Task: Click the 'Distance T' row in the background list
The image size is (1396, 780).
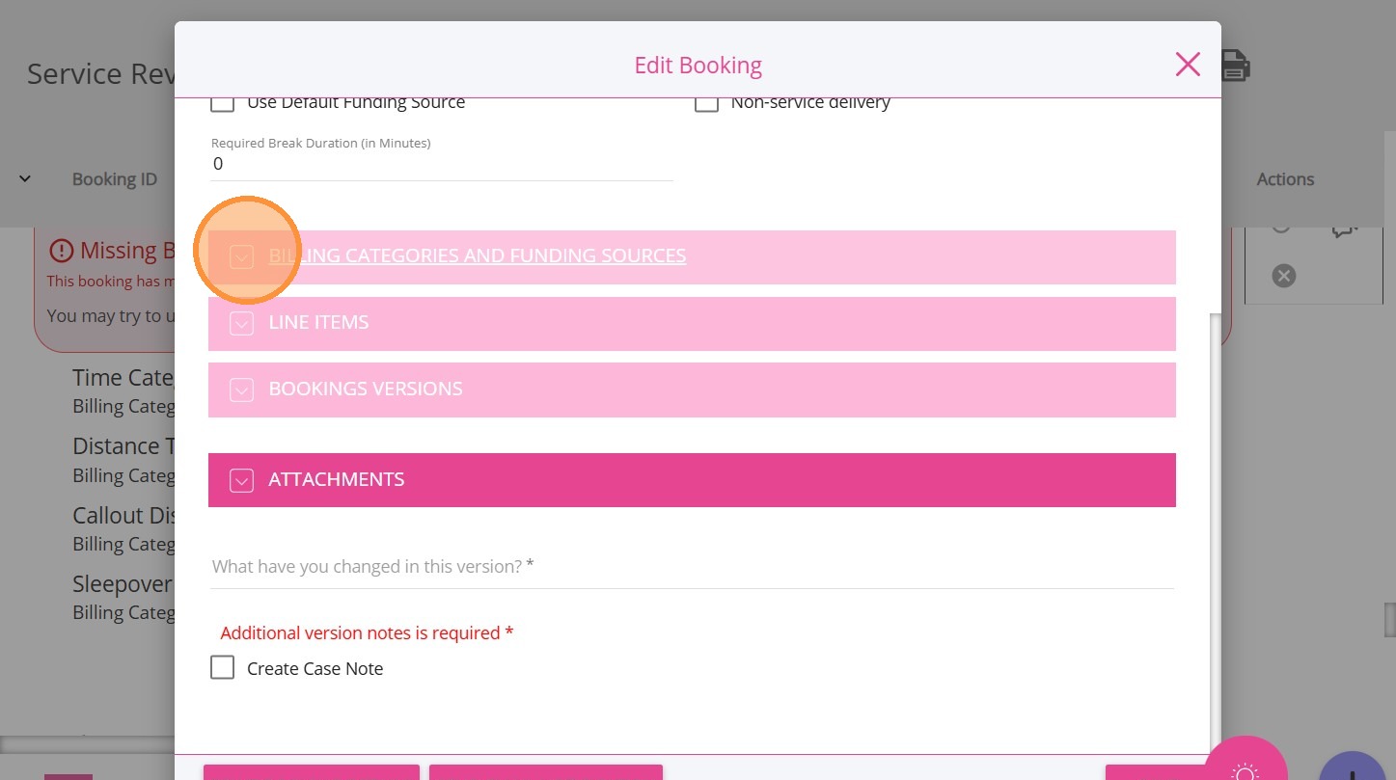Action: click(123, 445)
